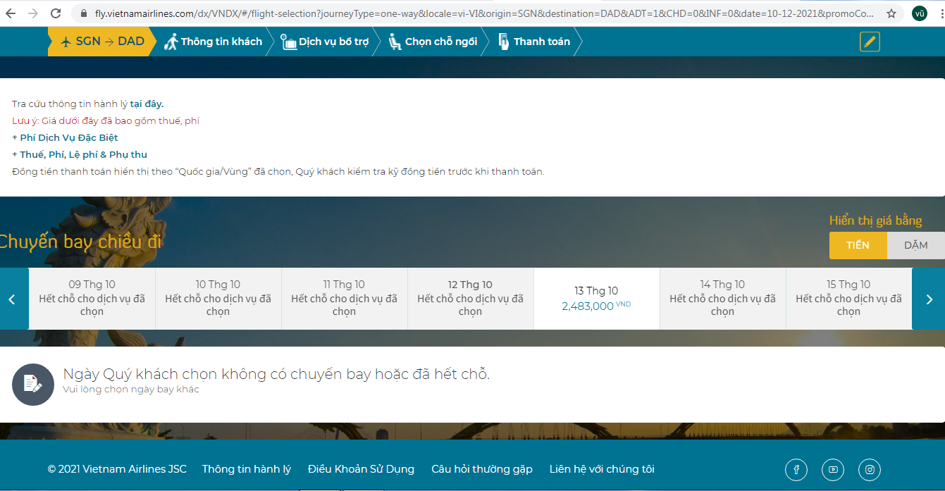Open Điều Khoản Sử Dụng footer link
The width and height of the screenshot is (945, 491).
[361, 469]
